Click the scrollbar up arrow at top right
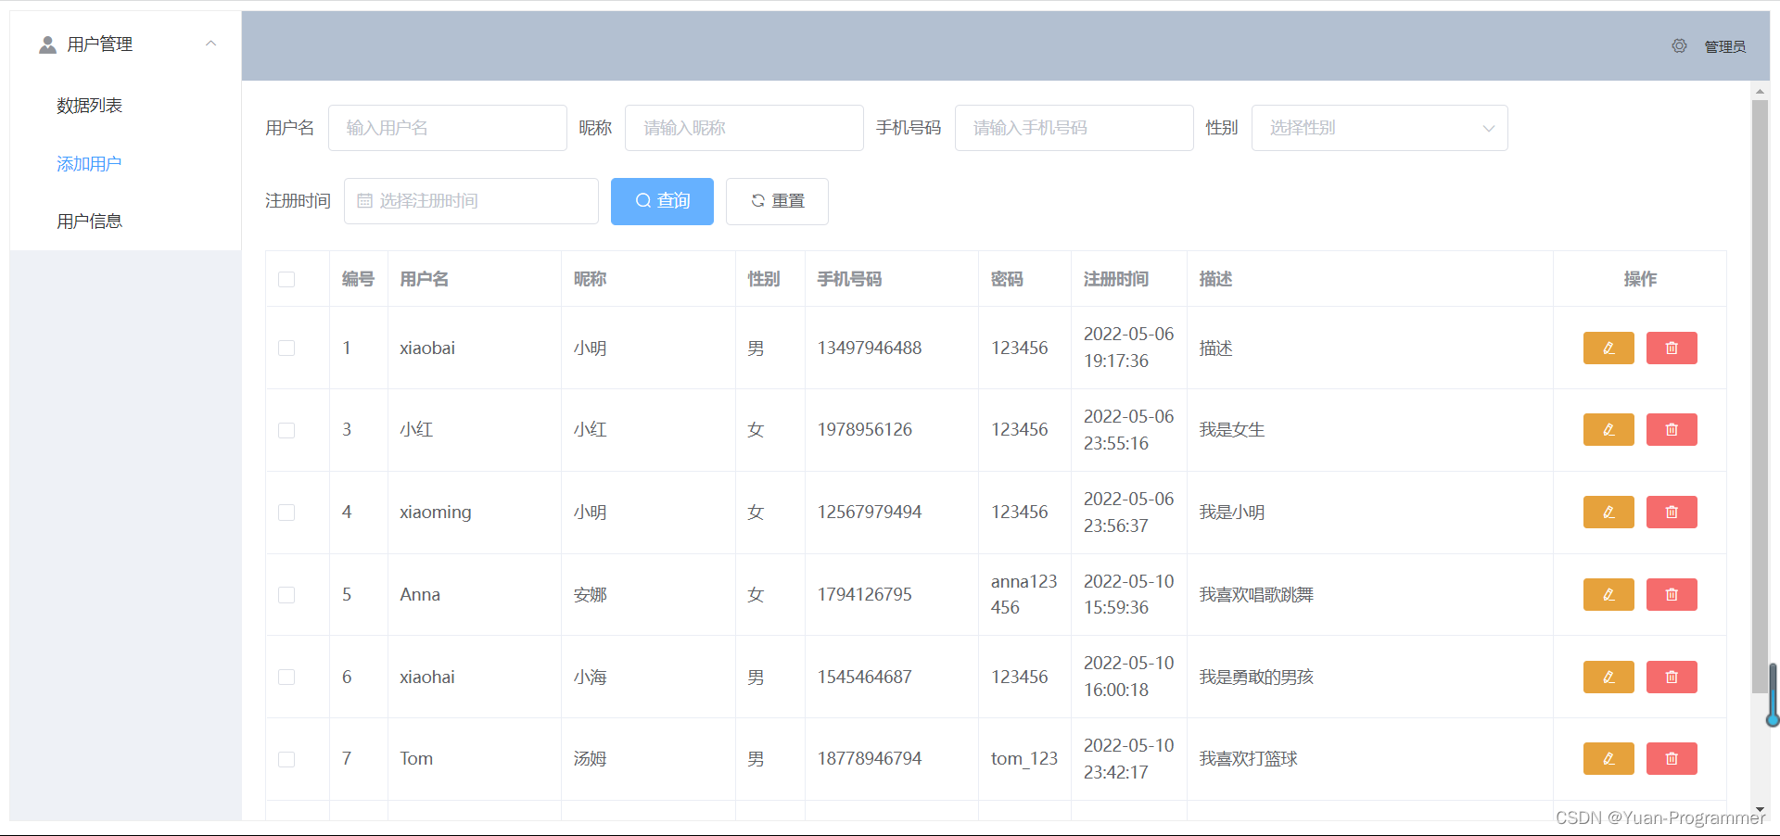This screenshot has width=1780, height=836. 1760,91
